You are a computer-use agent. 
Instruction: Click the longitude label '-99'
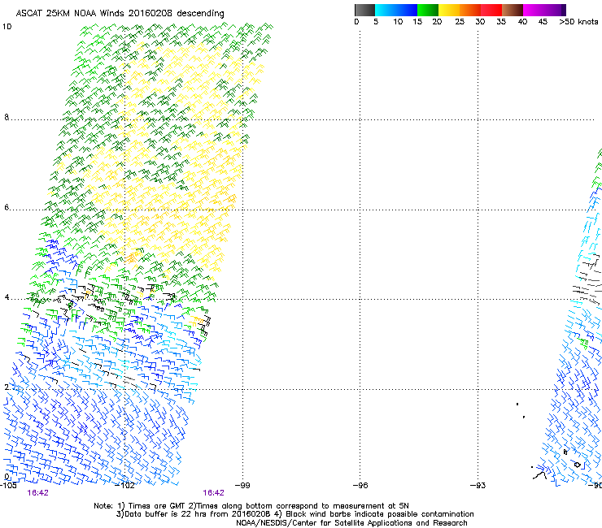point(242,486)
